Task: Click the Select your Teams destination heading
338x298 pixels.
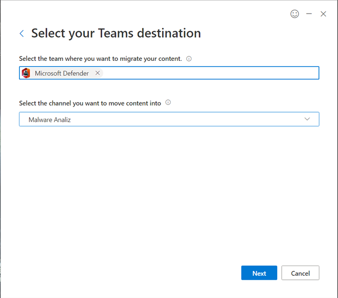Action: (x=116, y=33)
